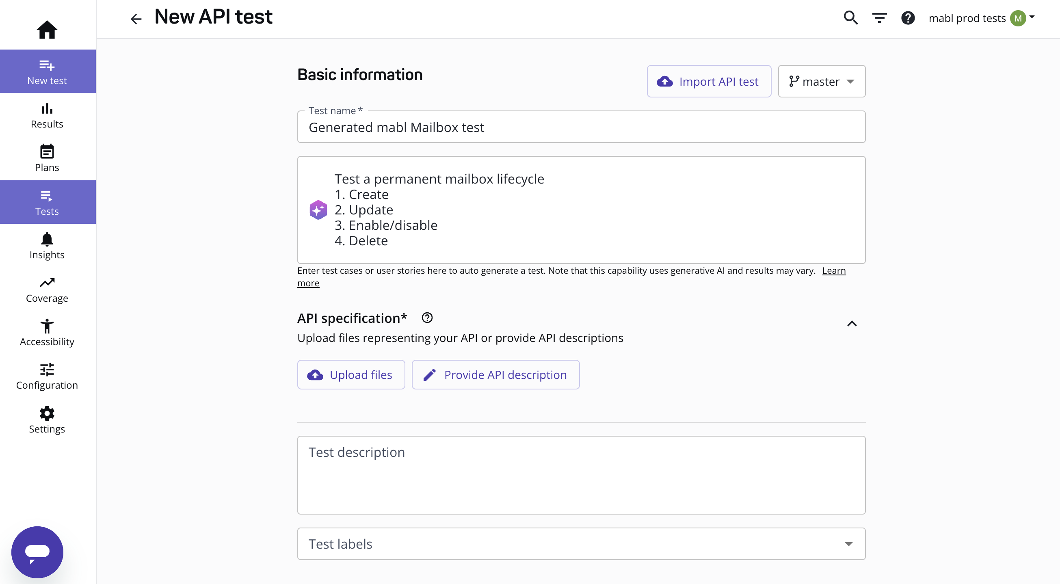Follow the Learn more link

tap(834, 270)
